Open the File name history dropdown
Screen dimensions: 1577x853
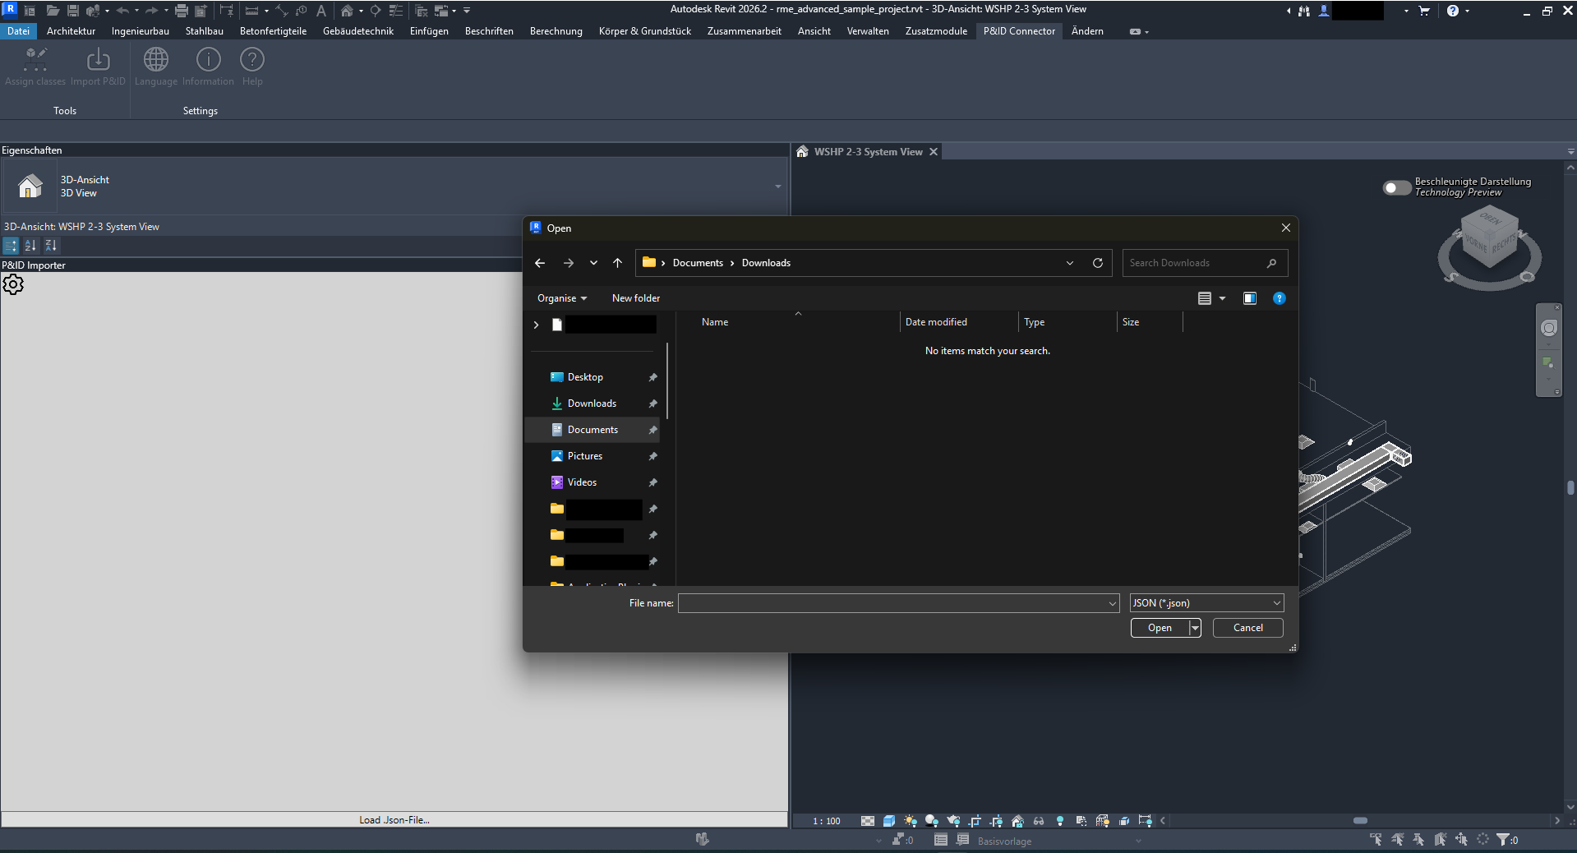tap(1114, 602)
